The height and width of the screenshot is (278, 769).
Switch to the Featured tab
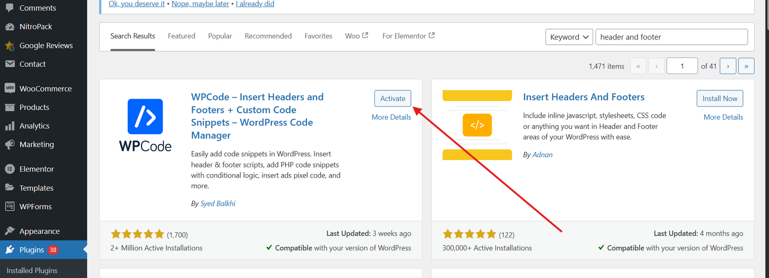point(182,36)
